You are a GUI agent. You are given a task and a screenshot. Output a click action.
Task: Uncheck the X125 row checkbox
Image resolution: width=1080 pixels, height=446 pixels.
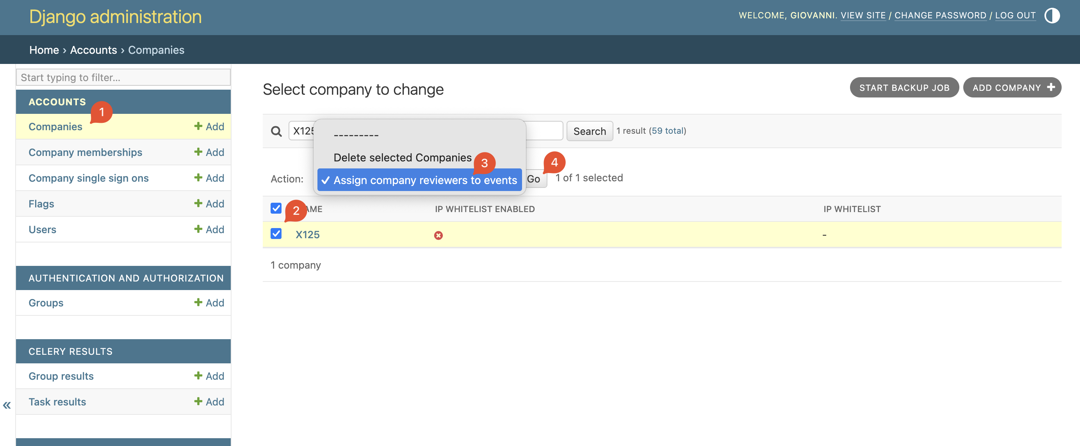(276, 234)
